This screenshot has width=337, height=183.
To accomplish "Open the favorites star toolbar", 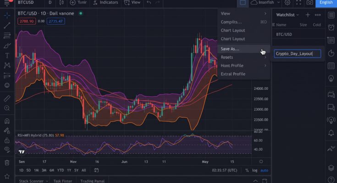I will tap(7, 176).
